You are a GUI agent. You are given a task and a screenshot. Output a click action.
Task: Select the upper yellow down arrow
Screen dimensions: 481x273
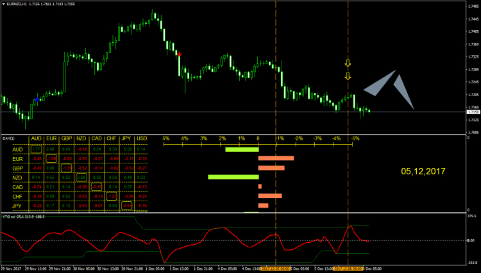pyautogui.click(x=348, y=63)
